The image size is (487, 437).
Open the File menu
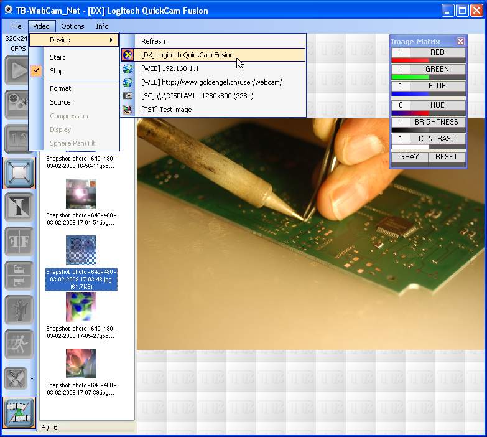tap(16, 26)
